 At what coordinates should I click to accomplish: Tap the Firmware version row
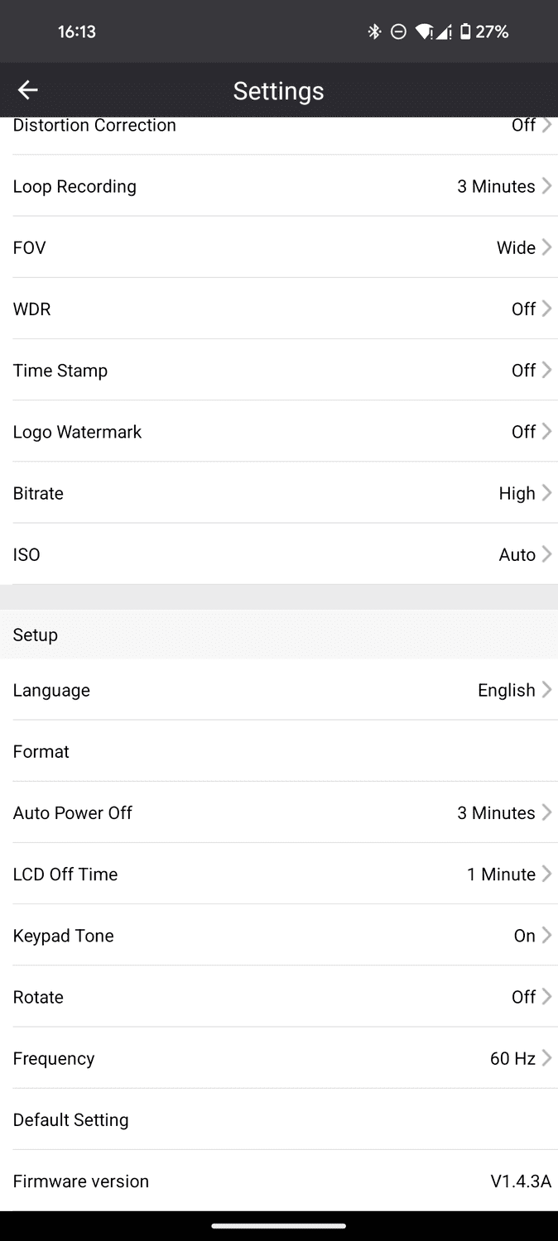click(278, 1181)
